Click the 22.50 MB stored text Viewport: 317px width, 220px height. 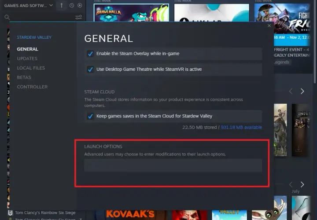pos(199,127)
